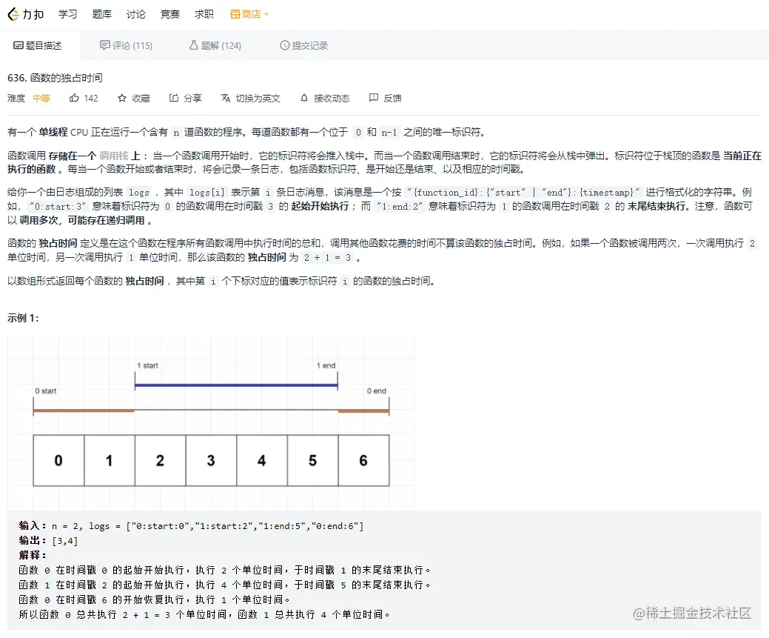Click the feedback icon next to 反馈

point(374,98)
